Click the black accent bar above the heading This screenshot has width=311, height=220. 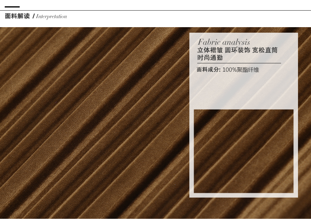pos(12,7)
